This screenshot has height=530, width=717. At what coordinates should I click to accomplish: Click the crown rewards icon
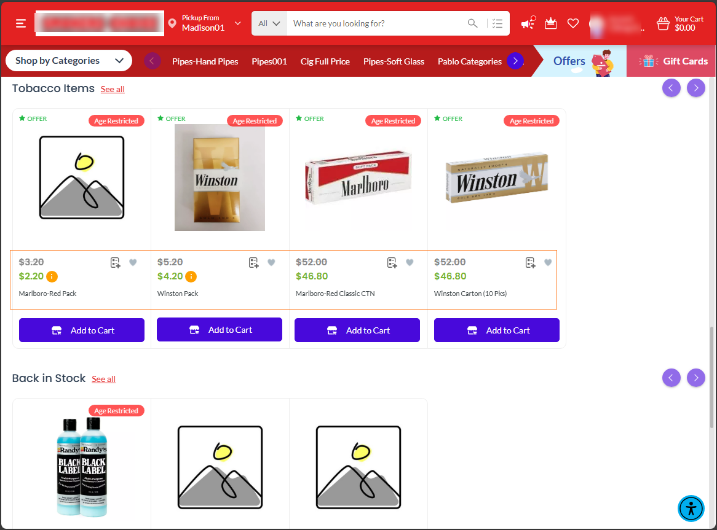click(551, 23)
